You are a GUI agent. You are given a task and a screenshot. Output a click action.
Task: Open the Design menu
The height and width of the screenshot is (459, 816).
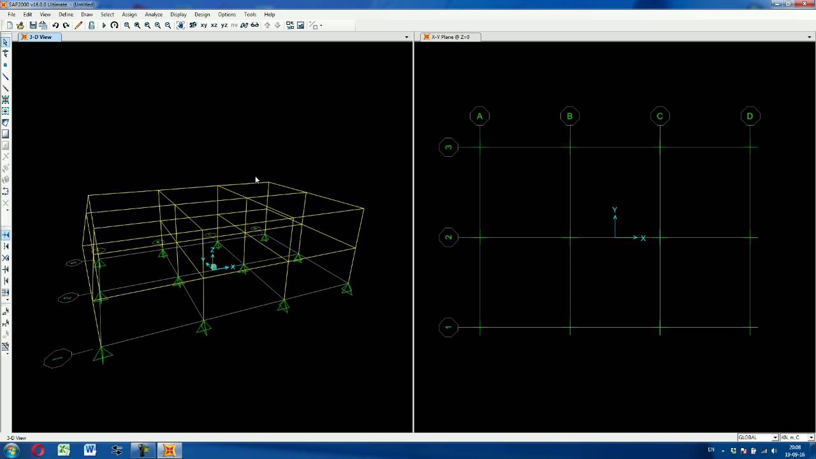click(202, 14)
